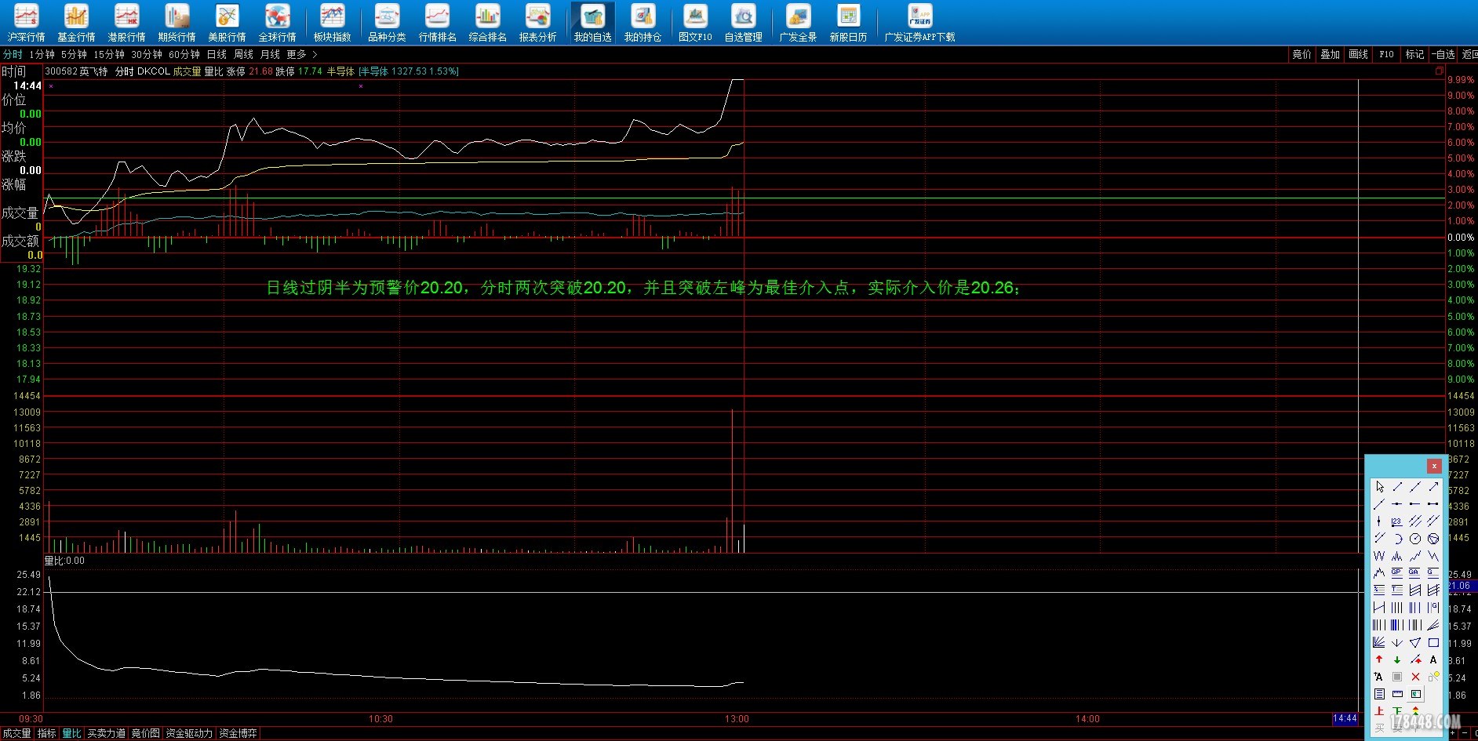Image resolution: width=1478 pixels, height=741 pixels.
Task: Open 行情排名 quote ranking icon
Action: click(x=437, y=22)
